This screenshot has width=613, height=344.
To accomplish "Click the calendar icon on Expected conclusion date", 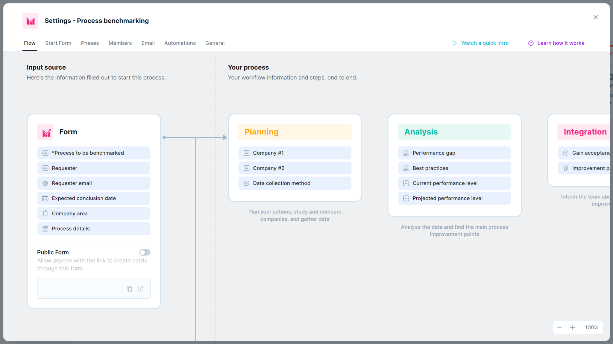I will coord(45,198).
